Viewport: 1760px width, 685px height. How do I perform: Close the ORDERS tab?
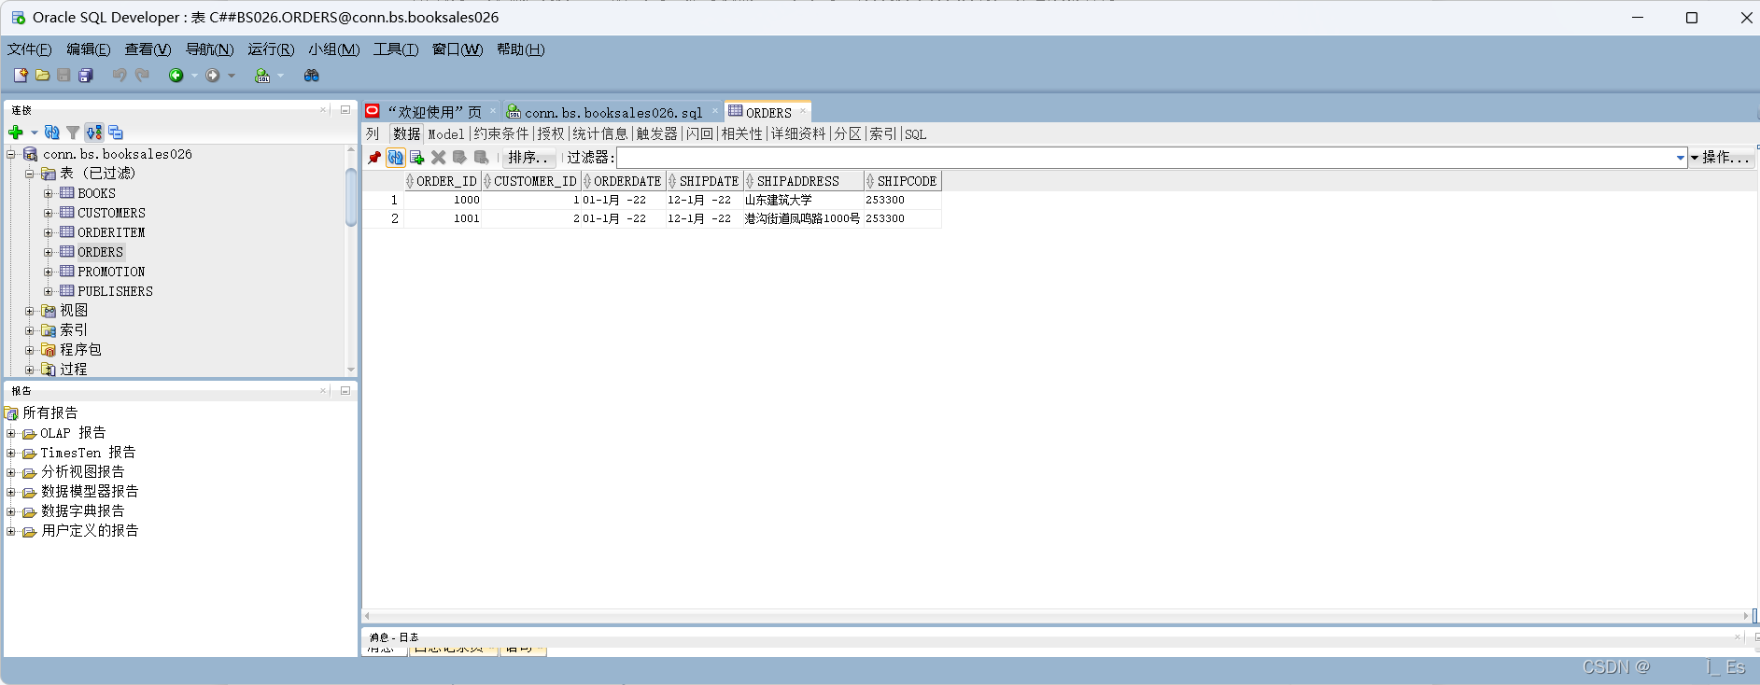coord(802,111)
